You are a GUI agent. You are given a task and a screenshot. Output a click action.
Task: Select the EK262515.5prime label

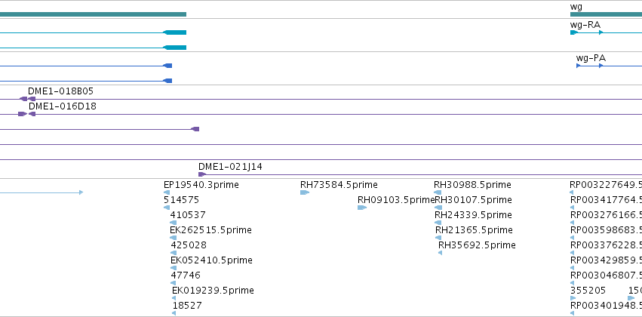tap(210, 230)
